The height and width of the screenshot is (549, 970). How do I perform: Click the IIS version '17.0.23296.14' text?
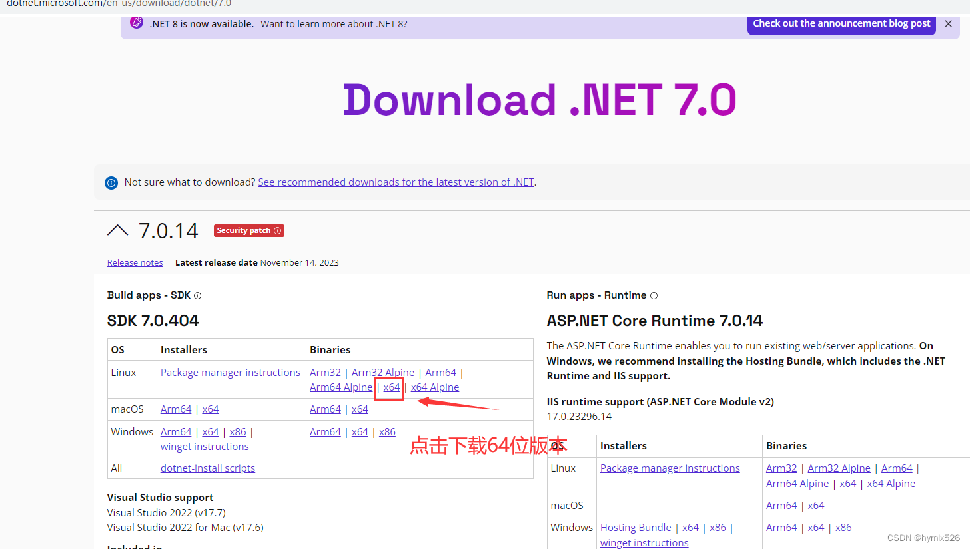coord(579,417)
